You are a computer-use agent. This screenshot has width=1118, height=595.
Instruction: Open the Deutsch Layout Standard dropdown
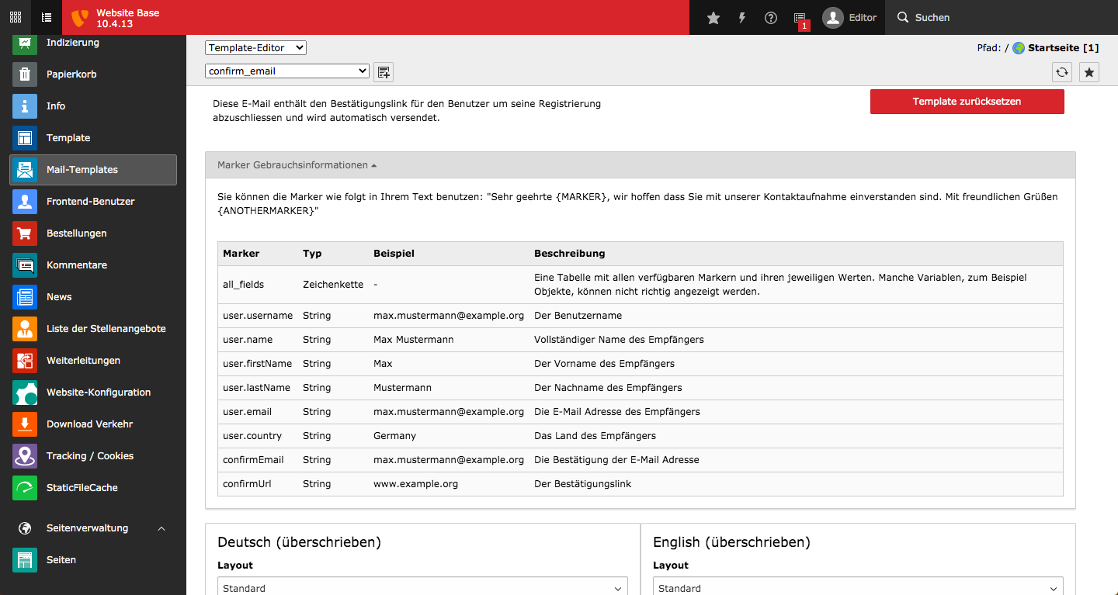423,588
